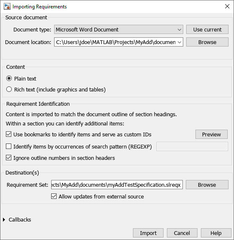
Task: Browse for the source document location
Action: click(x=207, y=42)
